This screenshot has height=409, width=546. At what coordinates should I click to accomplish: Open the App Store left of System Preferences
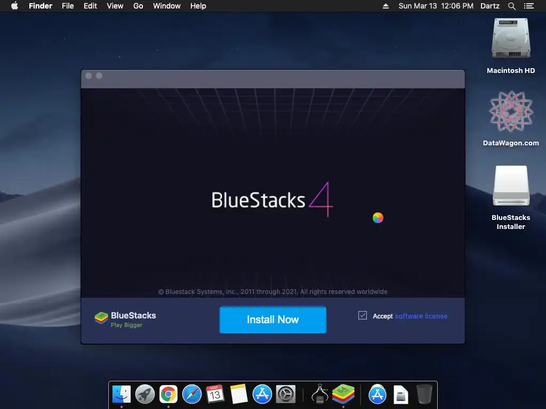click(262, 394)
